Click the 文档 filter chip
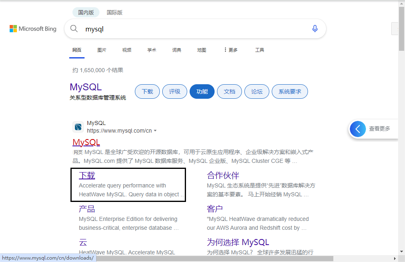The image size is (405, 262). click(229, 91)
